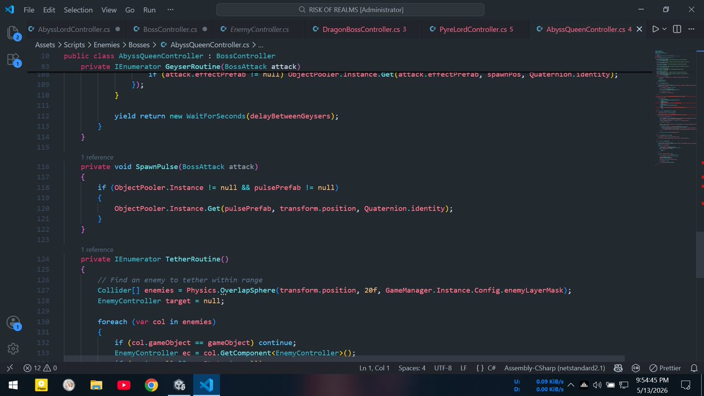Open the Unity app from the taskbar
The image size is (704, 396).
click(x=180, y=385)
